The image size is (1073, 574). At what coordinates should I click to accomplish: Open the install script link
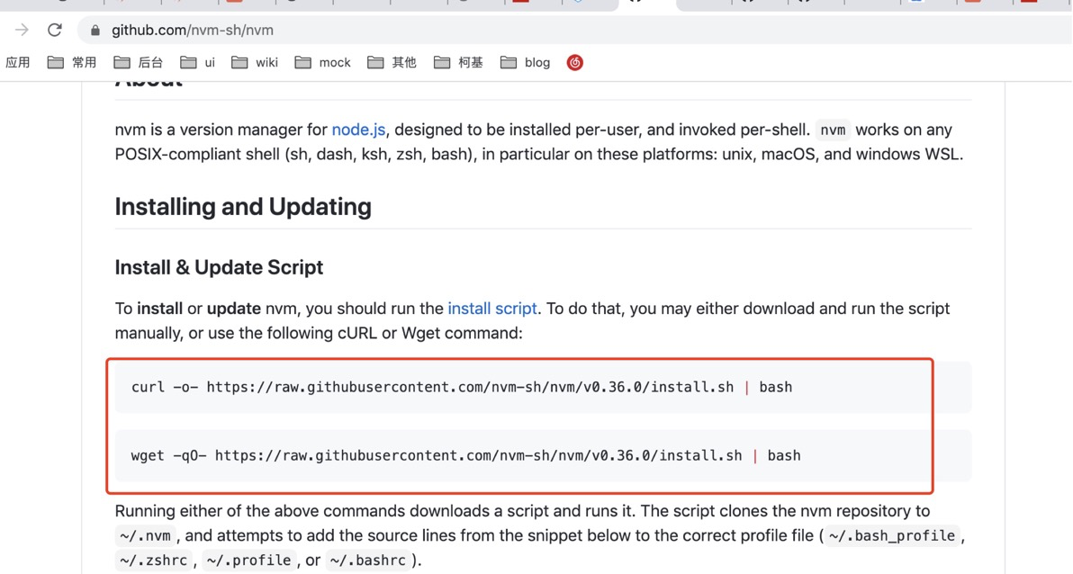[491, 308]
